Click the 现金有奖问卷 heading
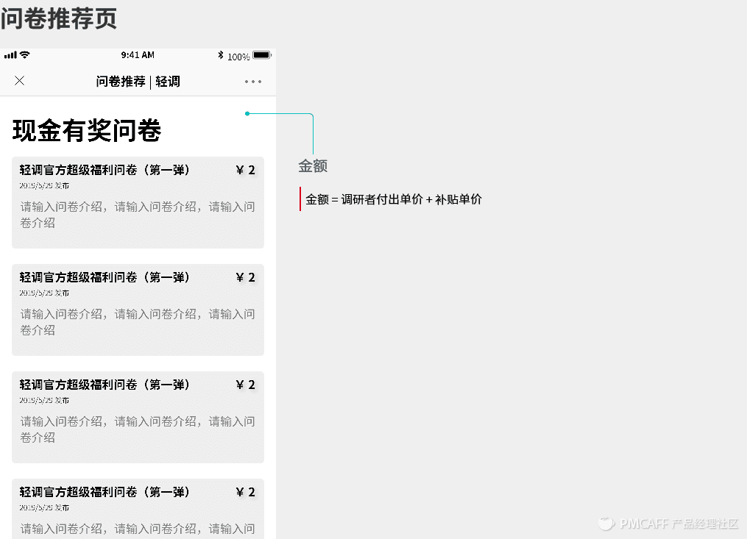 87,130
